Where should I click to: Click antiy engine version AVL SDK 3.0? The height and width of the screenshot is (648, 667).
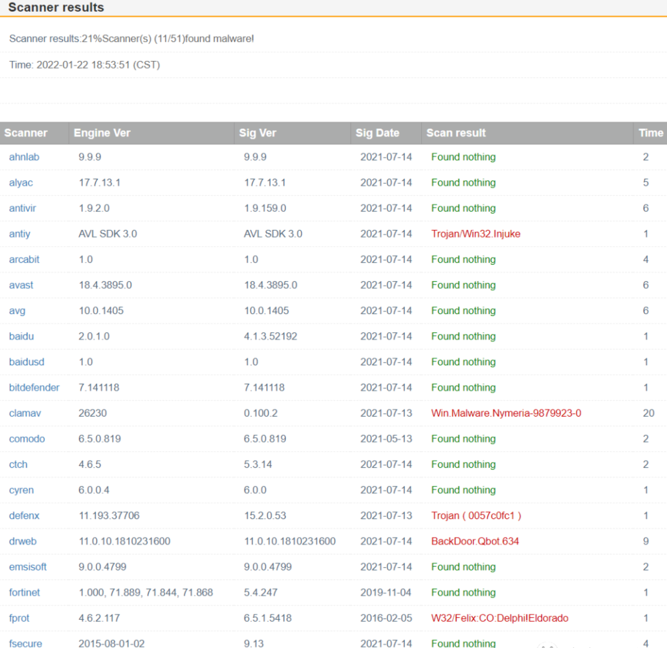point(108,234)
